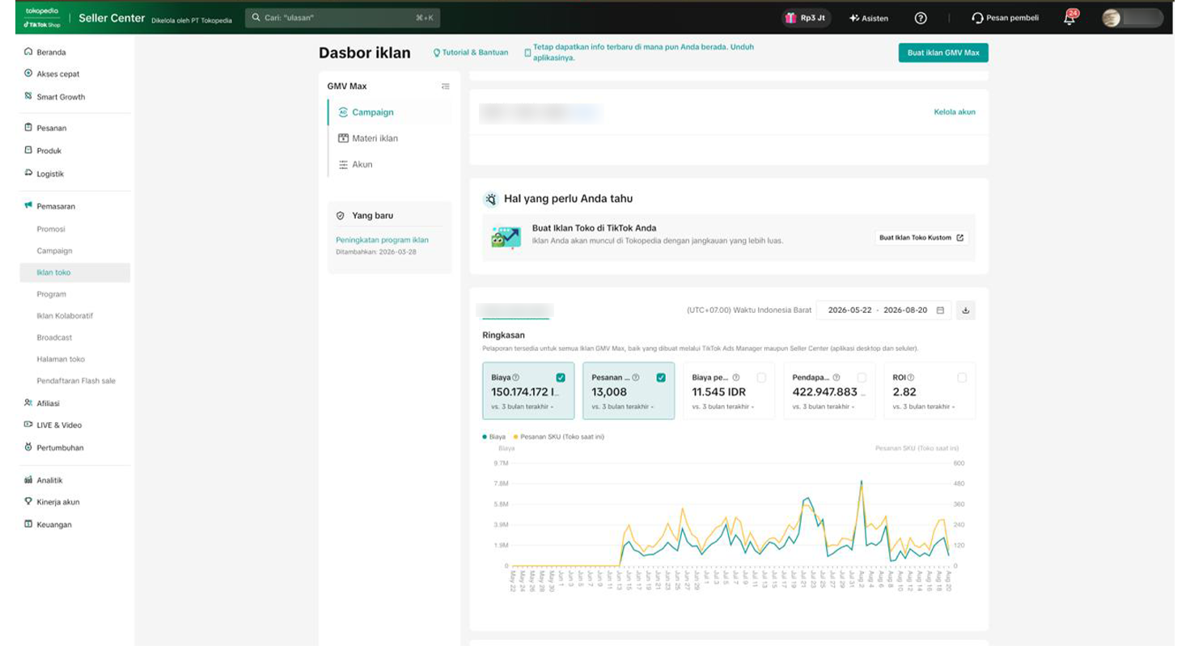Image resolution: width=1190 pixels, height=646 pixels.
Task: Click the Kinerja akun icon
Action: [x=28, y=501]
